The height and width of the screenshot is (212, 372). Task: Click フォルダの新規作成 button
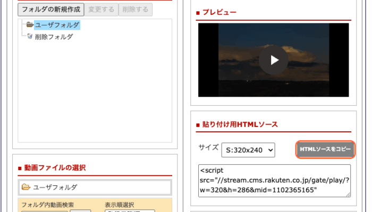[x=51, y=10]
